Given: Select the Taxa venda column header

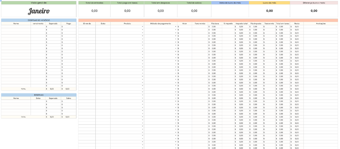Looking at the screenshot, I should [200, 24].
